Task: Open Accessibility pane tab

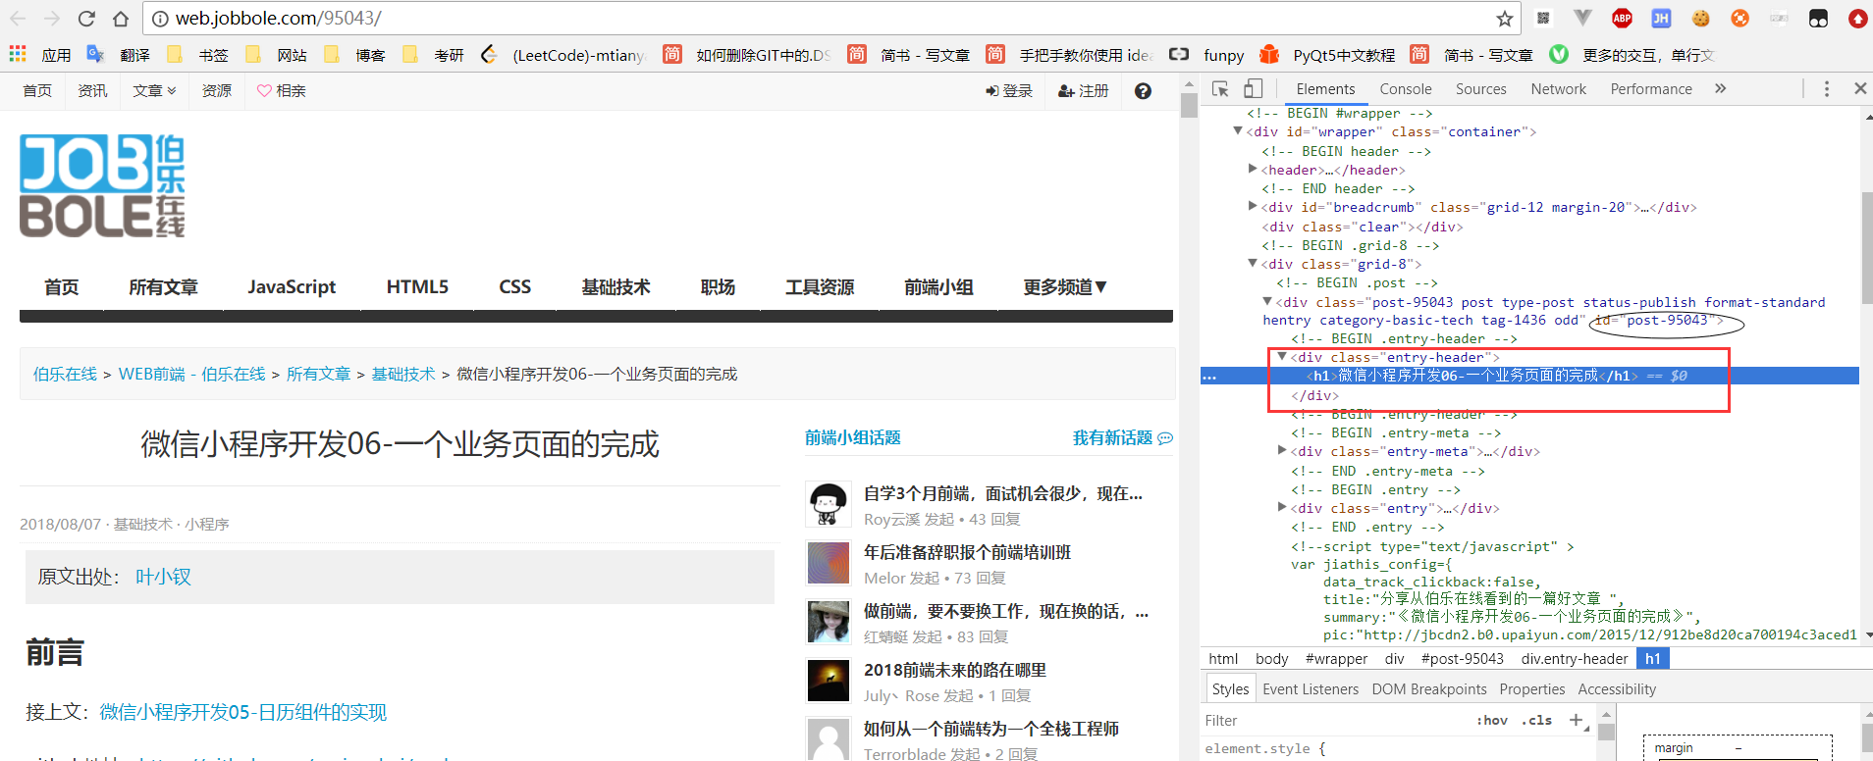Action: [1617, 689]
